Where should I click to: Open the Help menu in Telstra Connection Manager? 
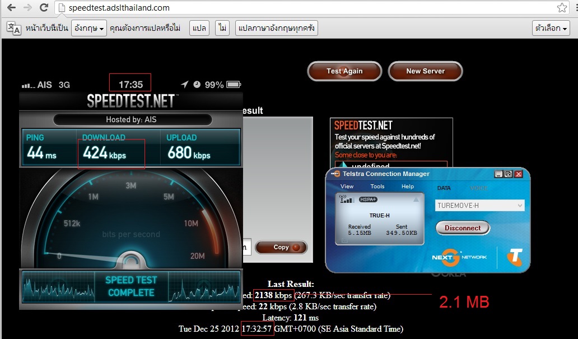[408, 186]
